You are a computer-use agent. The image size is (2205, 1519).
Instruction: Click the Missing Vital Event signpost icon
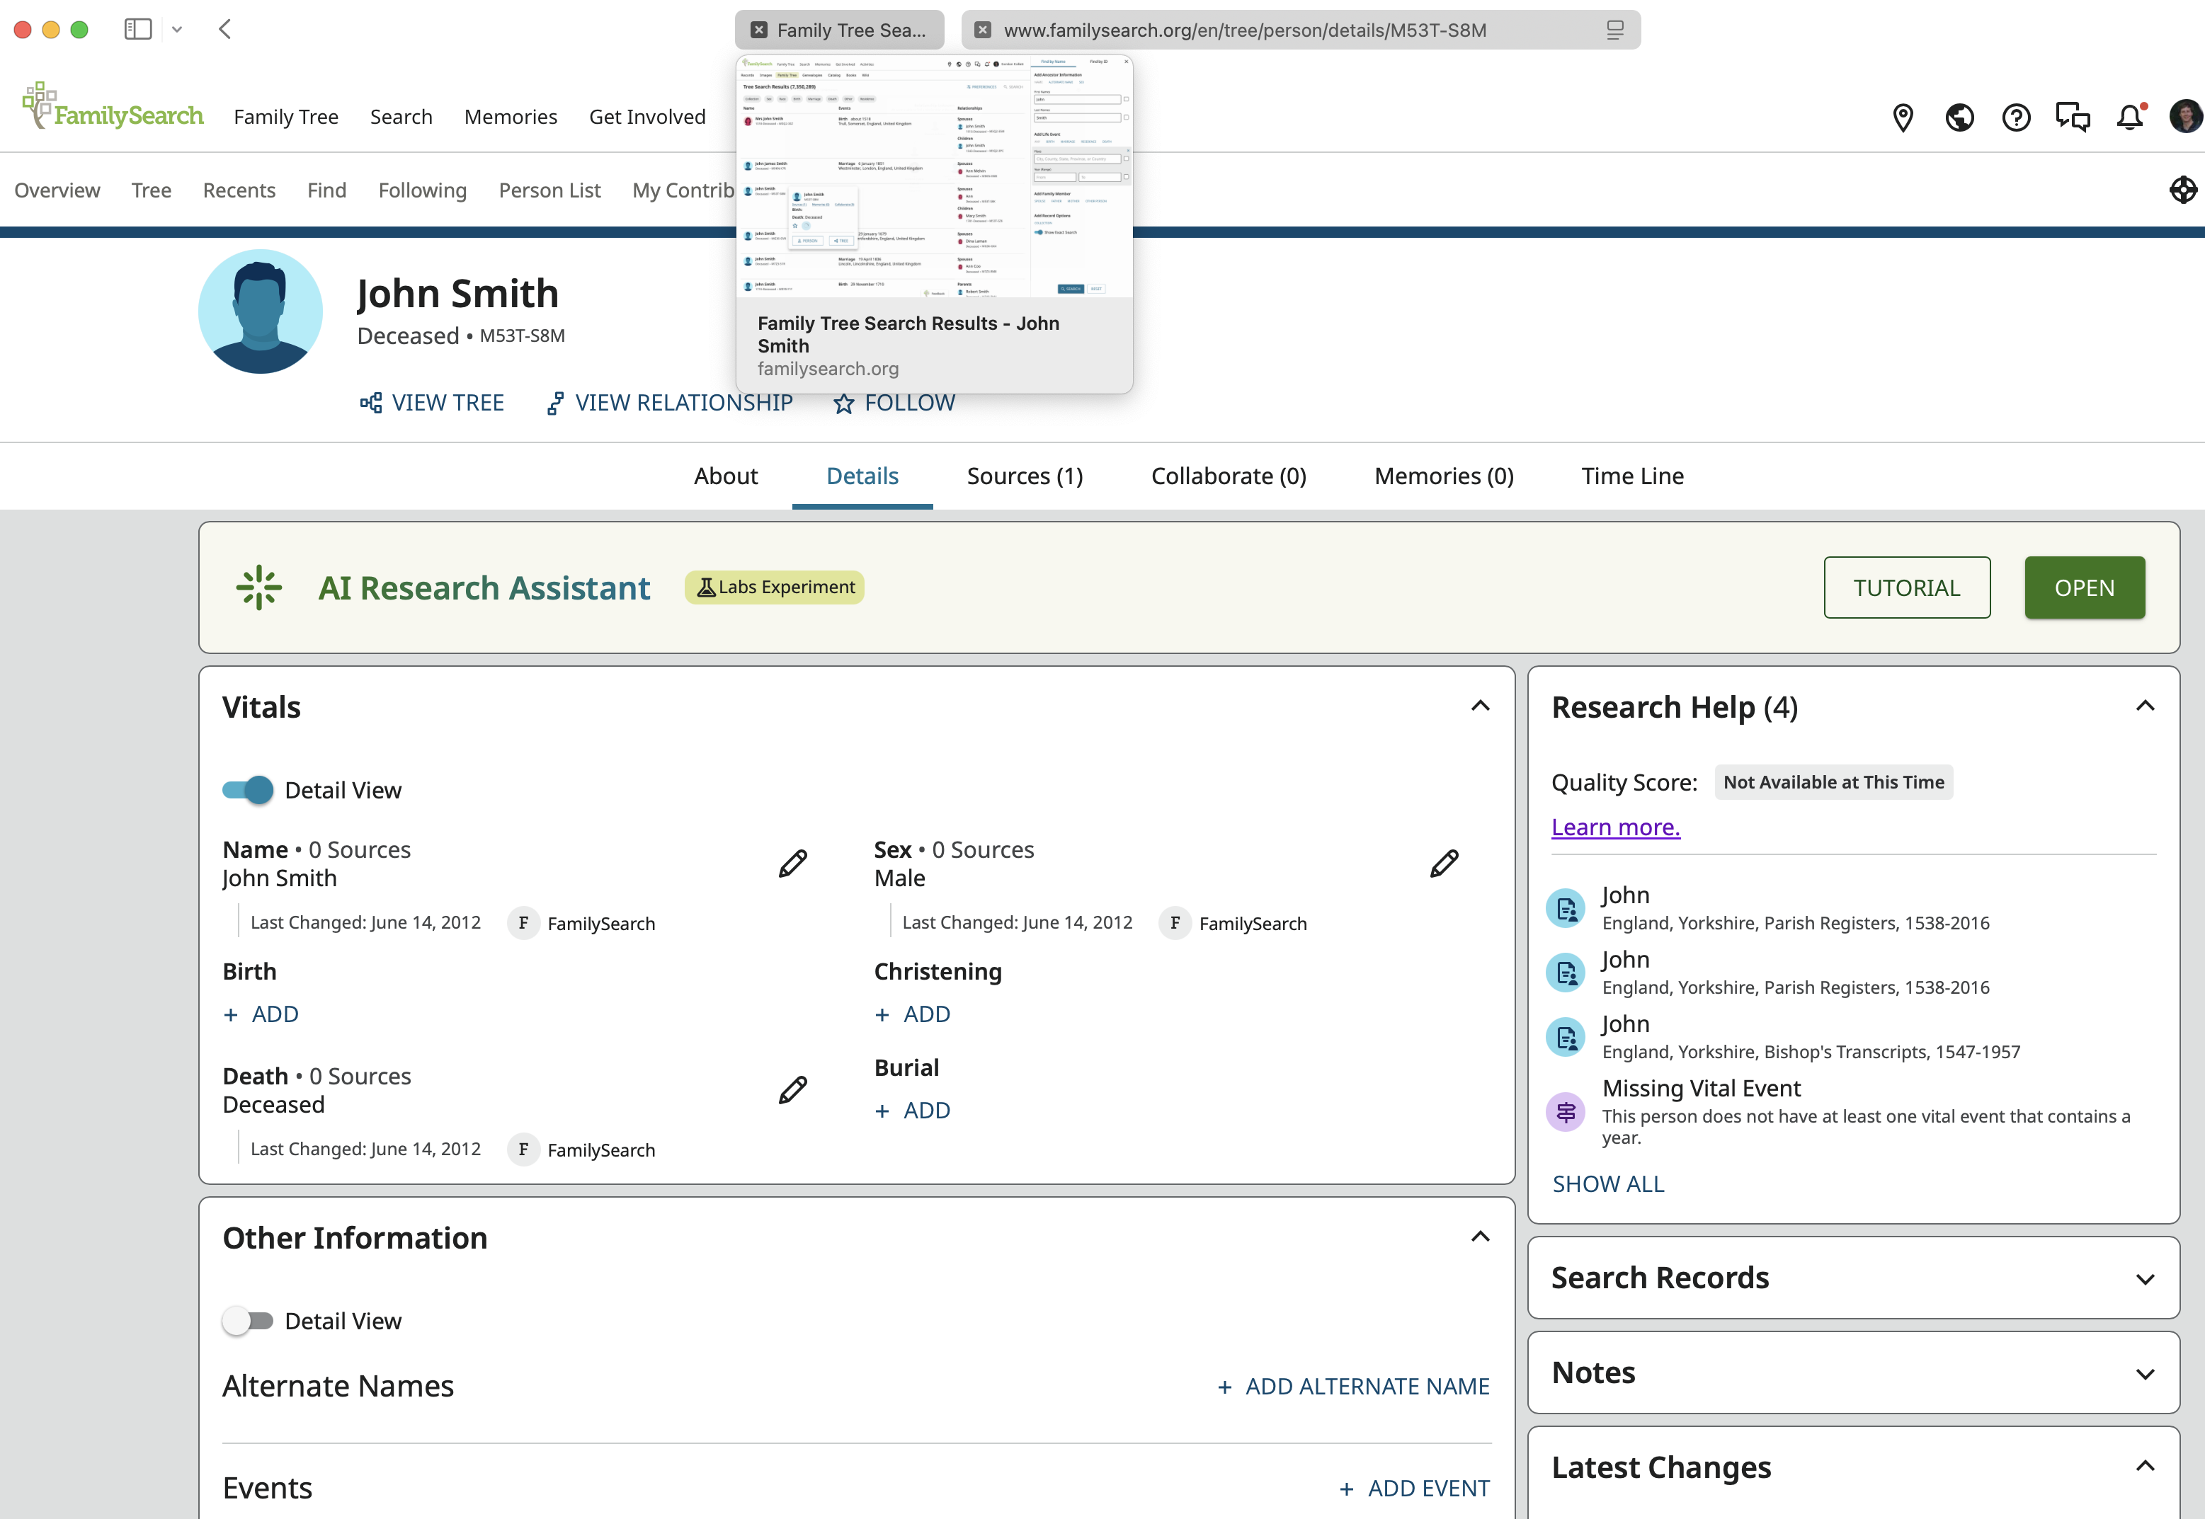pos(1565,1111)
